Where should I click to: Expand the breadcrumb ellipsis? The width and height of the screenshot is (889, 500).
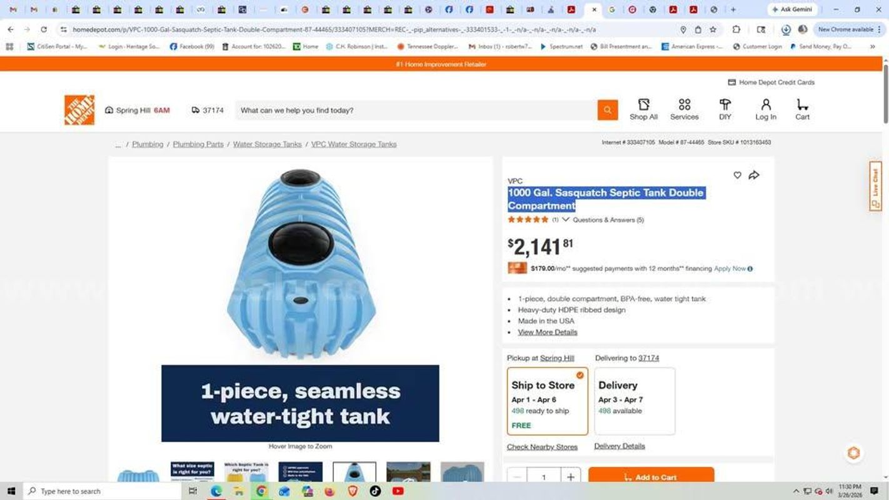click(118, 144)
